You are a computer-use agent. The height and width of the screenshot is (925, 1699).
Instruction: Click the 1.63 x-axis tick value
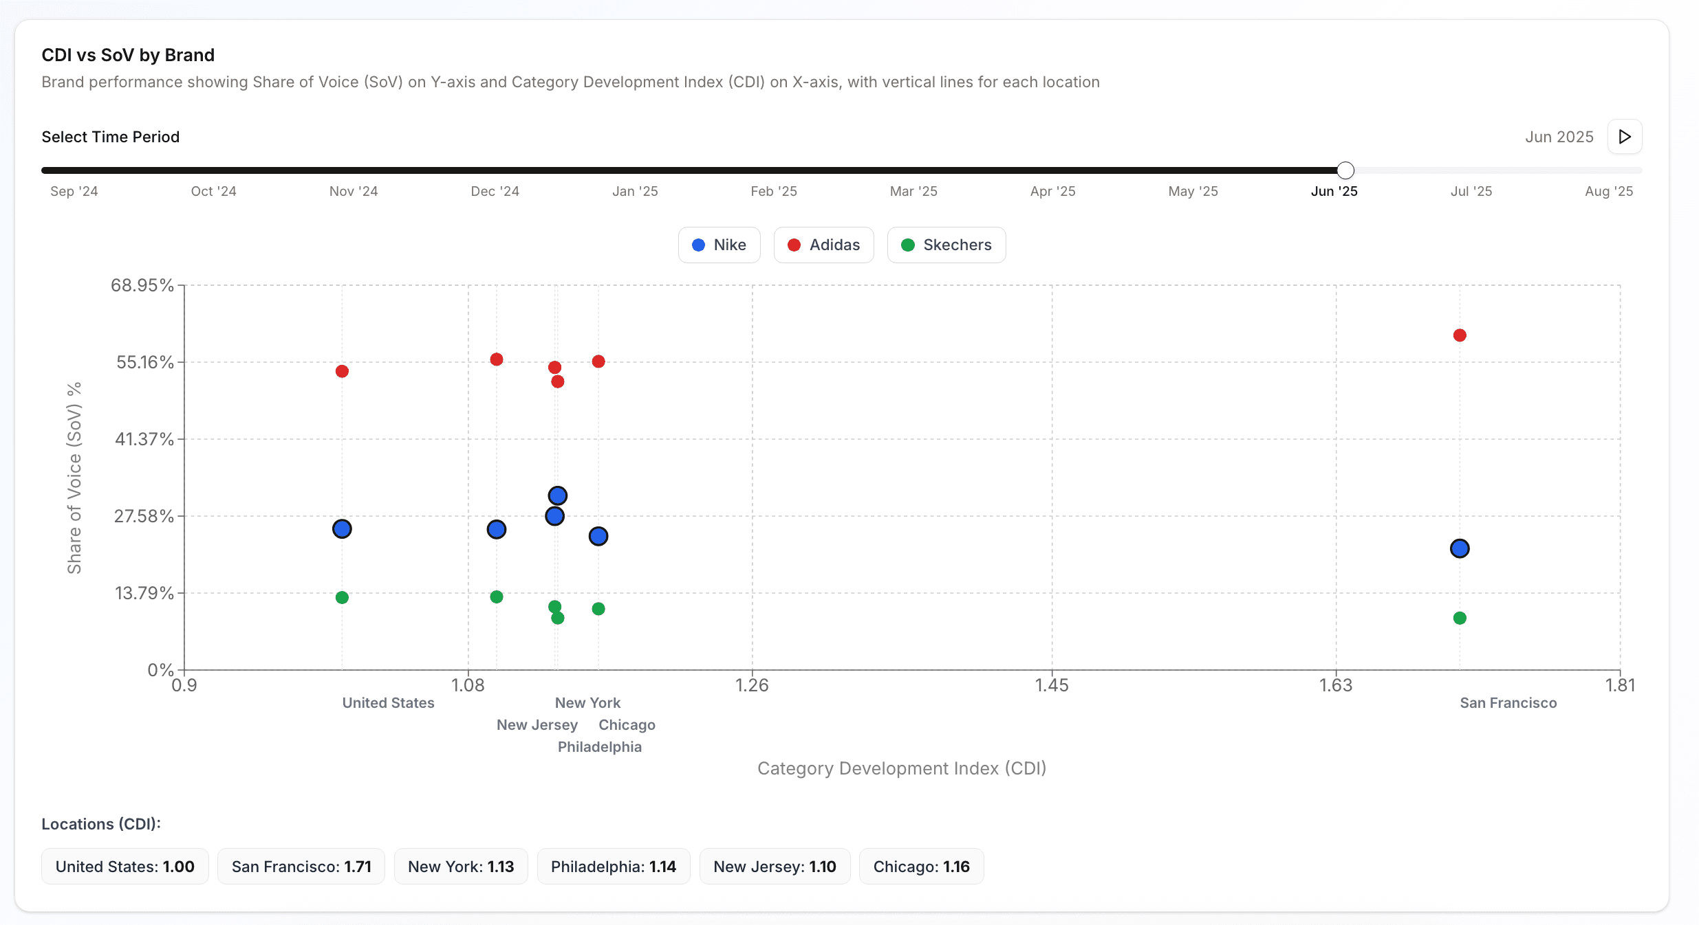coord(1336,685)
